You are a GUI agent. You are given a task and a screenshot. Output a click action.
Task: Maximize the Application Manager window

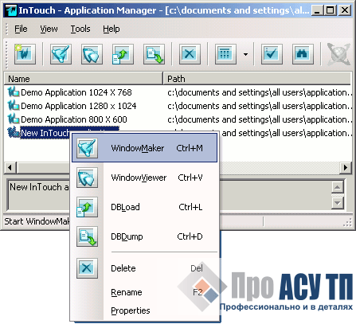(331, 10)
